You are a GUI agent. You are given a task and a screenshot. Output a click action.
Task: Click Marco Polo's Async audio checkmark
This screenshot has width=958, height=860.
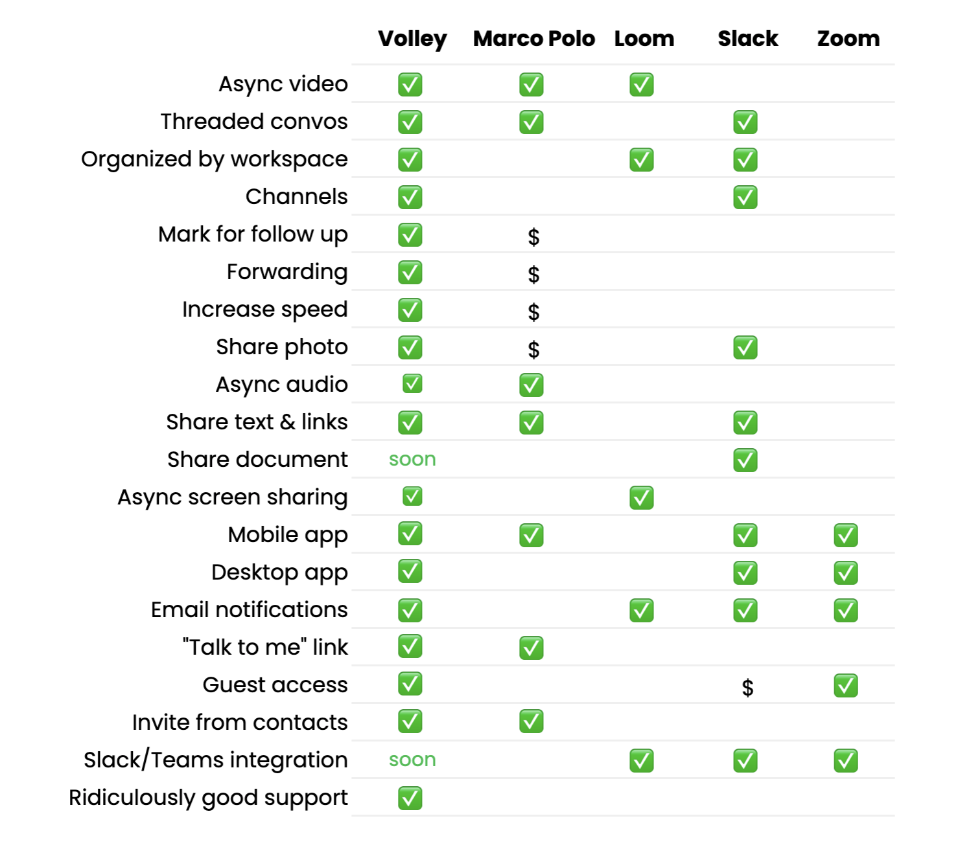(532, 385)
